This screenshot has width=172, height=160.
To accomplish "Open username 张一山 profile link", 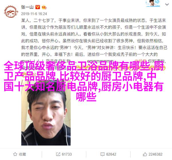I will [27, 7].
